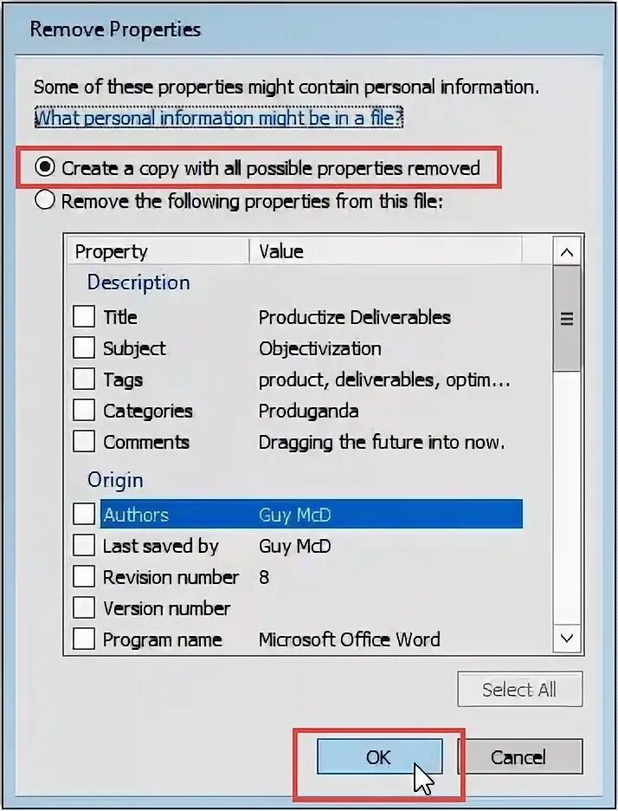Tick the Tags checkbox
The image size is (618, 811).
84,379
